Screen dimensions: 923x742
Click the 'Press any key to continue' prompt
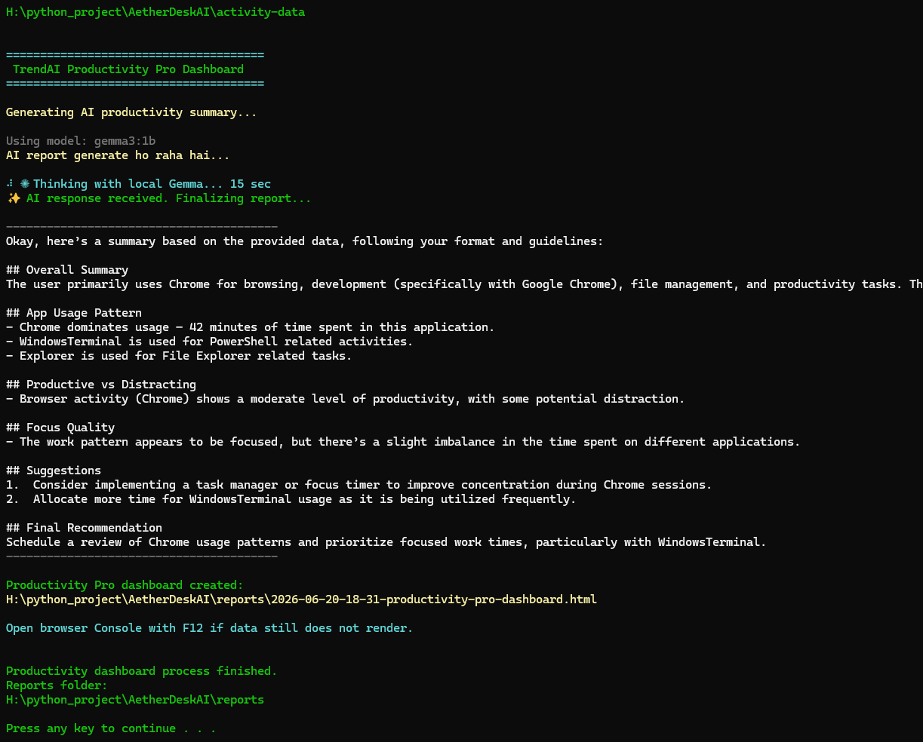111,728
